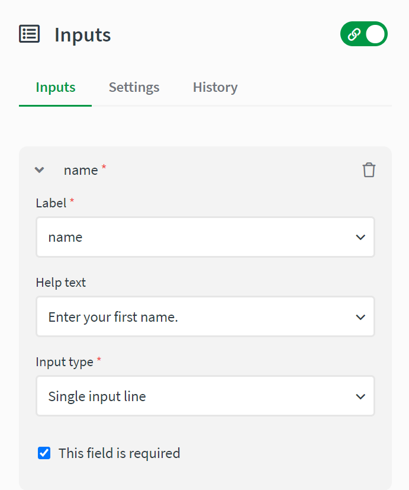Open the History tab

(x=215, y=87)
